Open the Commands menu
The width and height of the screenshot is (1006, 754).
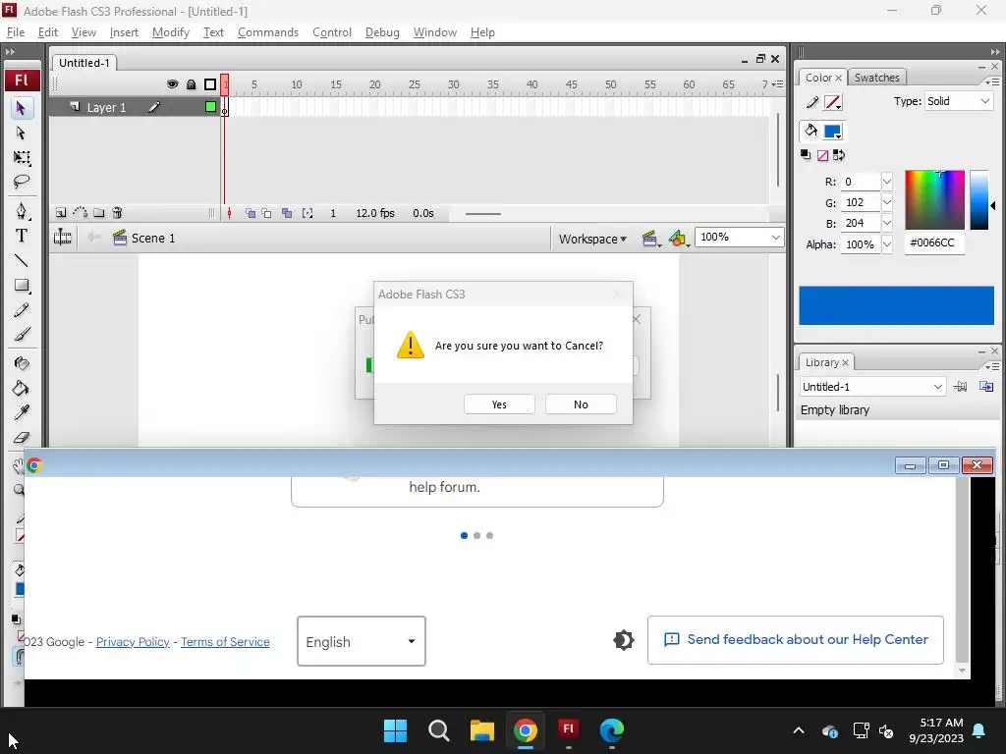tap(268, 32)
